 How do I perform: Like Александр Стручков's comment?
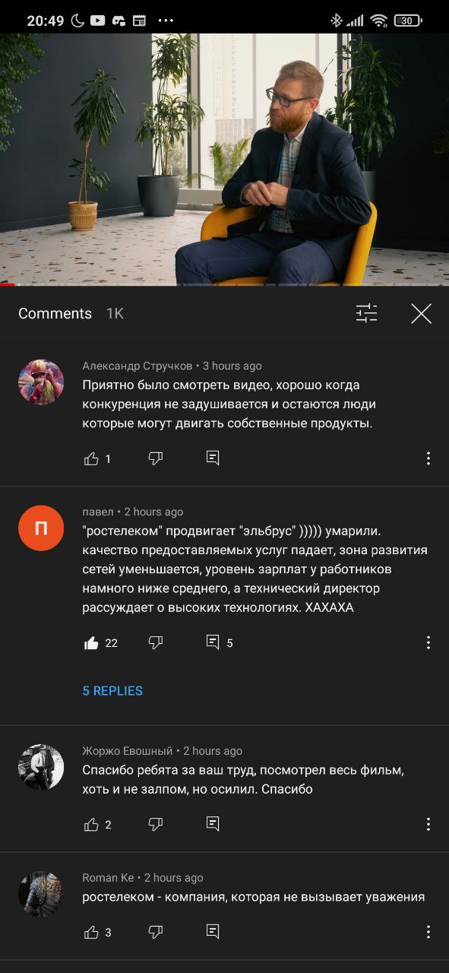tap(91, 458)
